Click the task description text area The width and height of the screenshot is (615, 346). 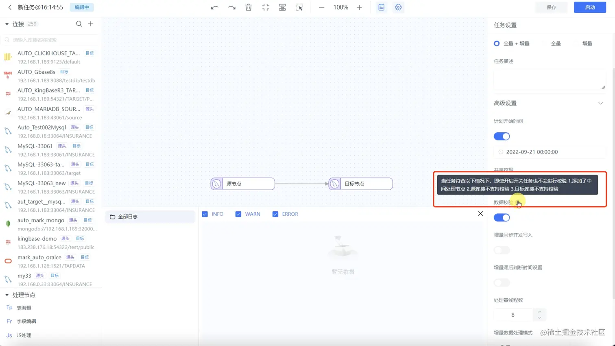[x=550, y=79]
